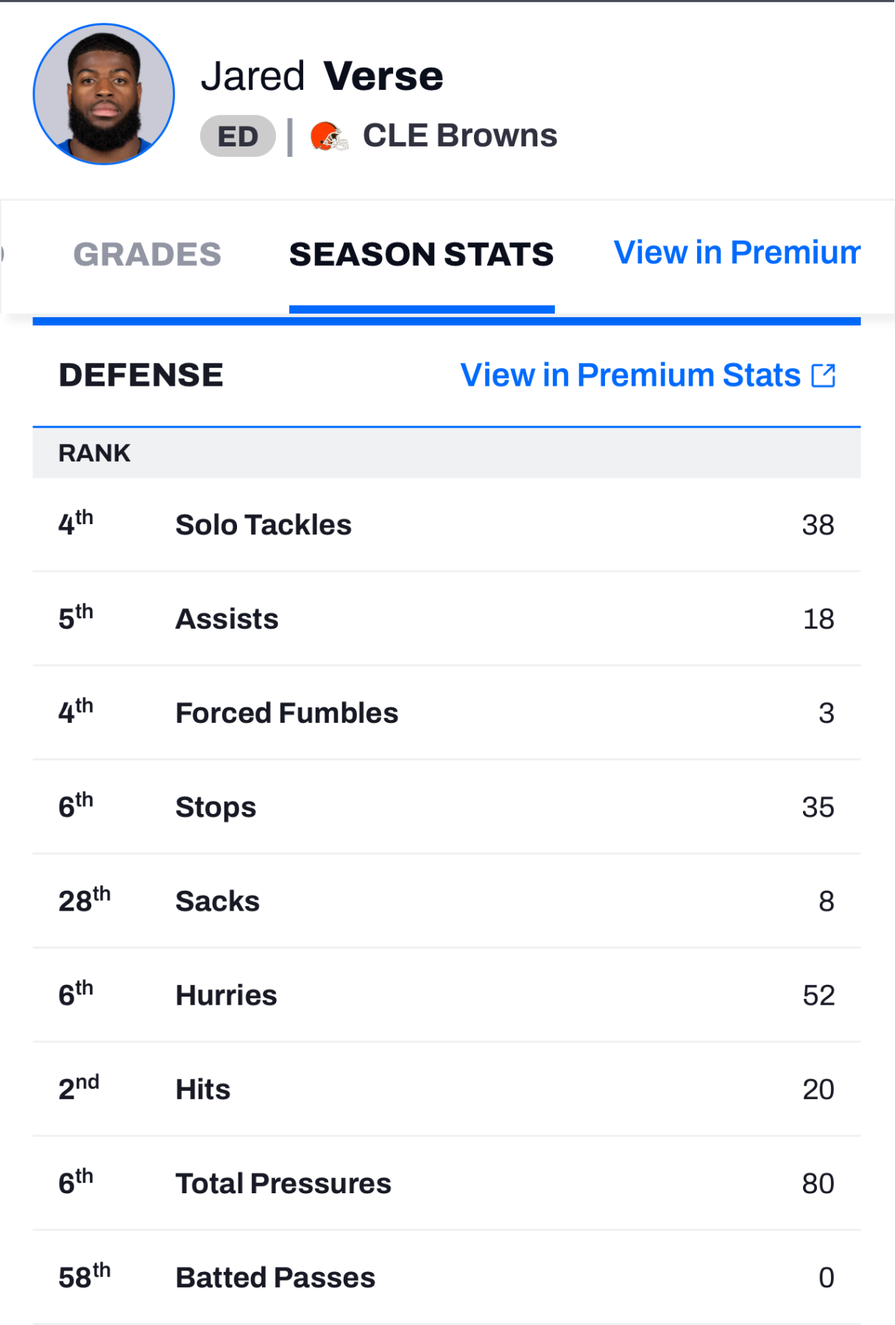
Task: Select the Hurries stat row
Action: [447, 996]
